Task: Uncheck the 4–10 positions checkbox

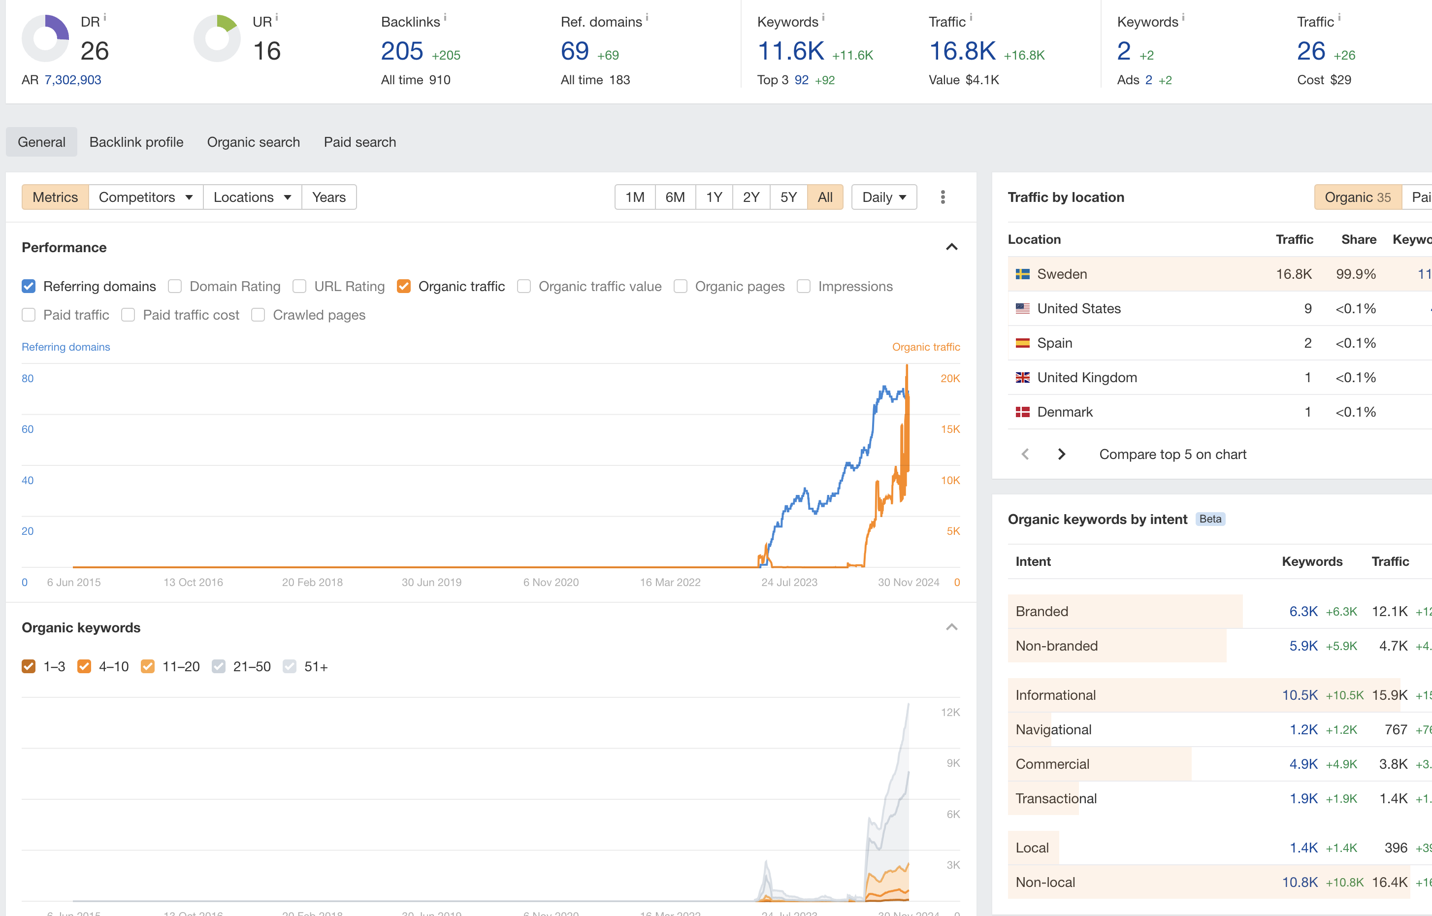Action: [84, 666]
